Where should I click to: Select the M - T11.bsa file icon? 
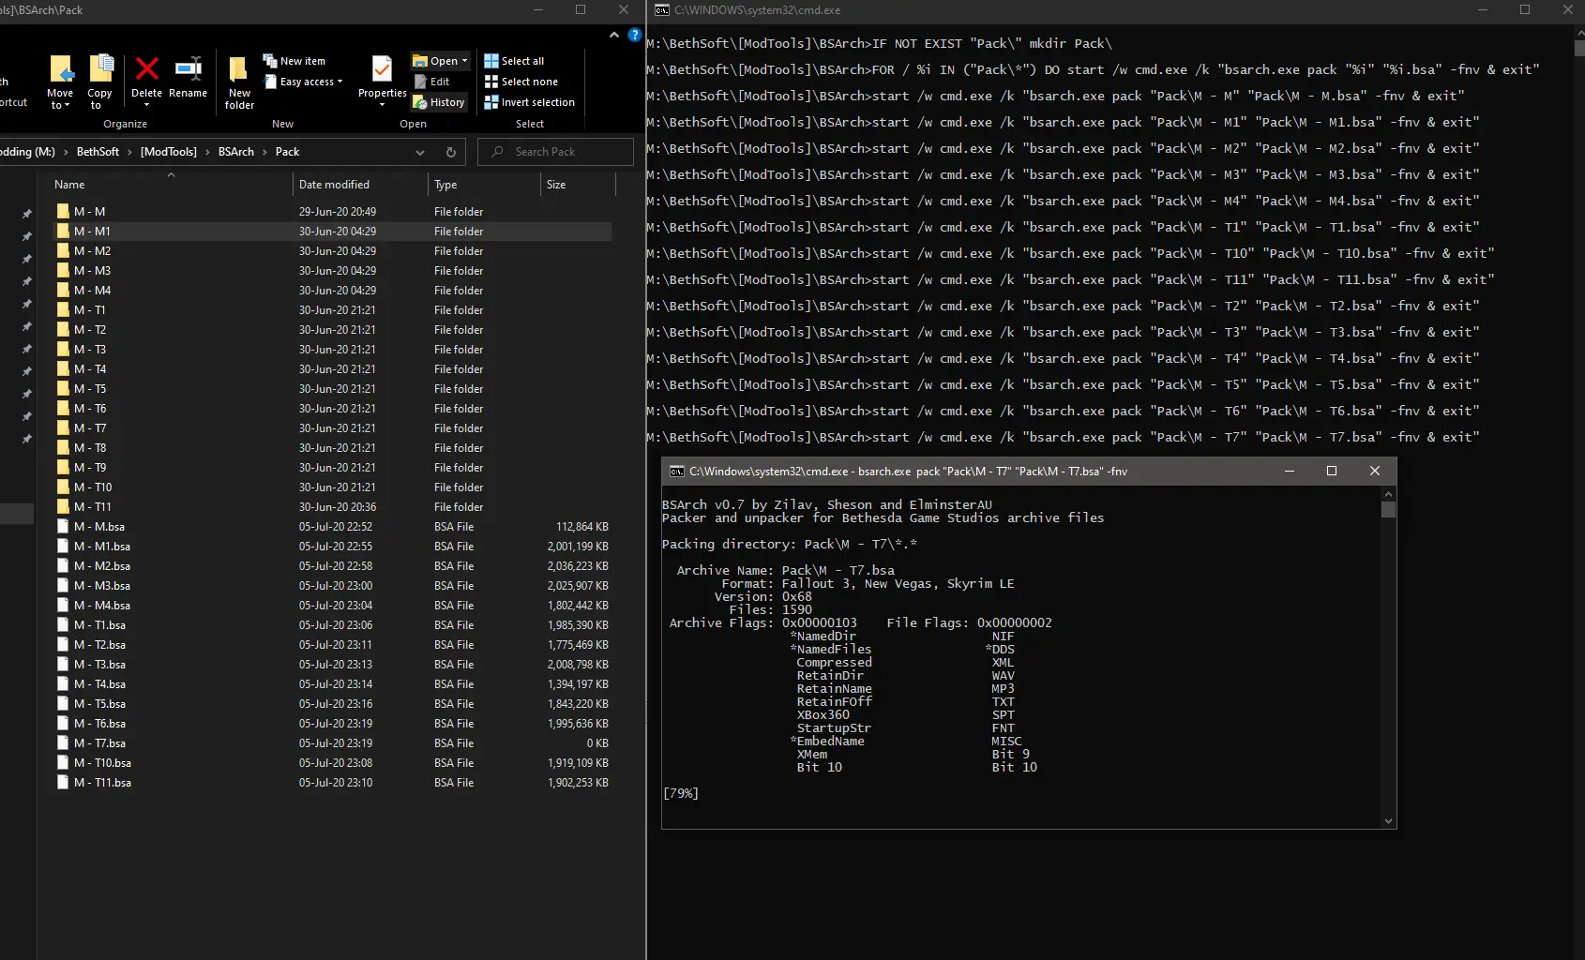[63, 783]
